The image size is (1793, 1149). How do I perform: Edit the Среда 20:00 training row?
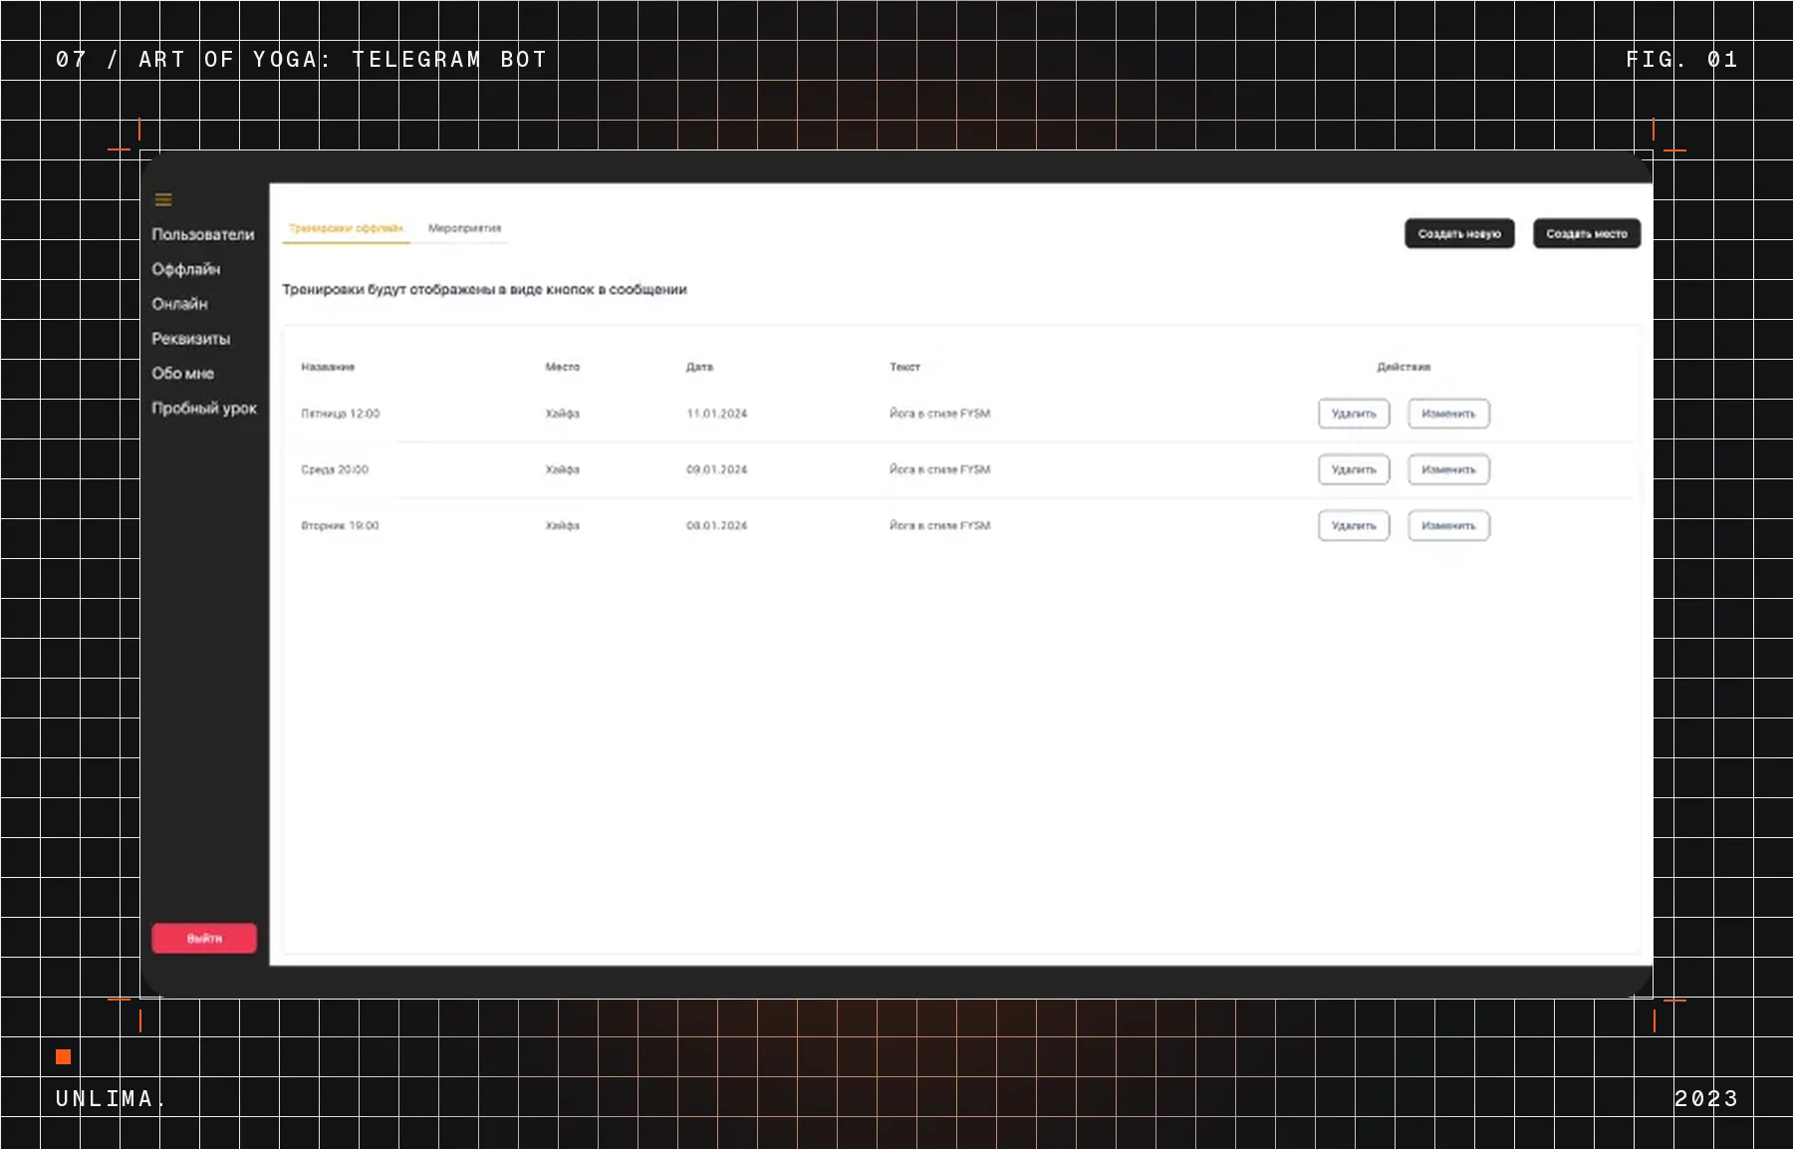[1448, 469]
